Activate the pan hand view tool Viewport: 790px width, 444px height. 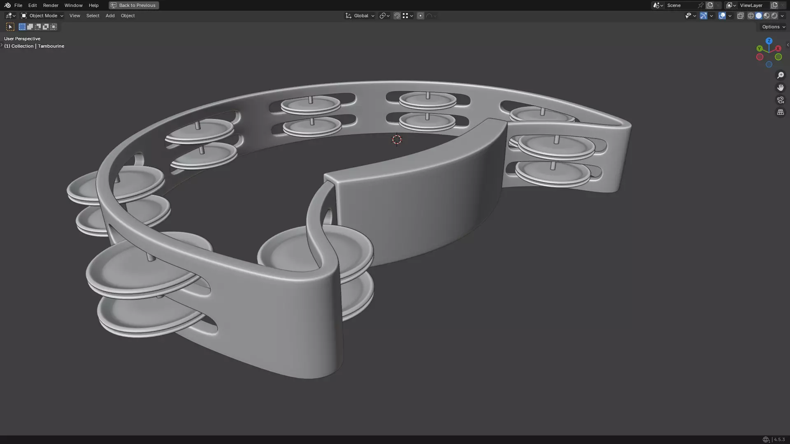tap(780, 88)
